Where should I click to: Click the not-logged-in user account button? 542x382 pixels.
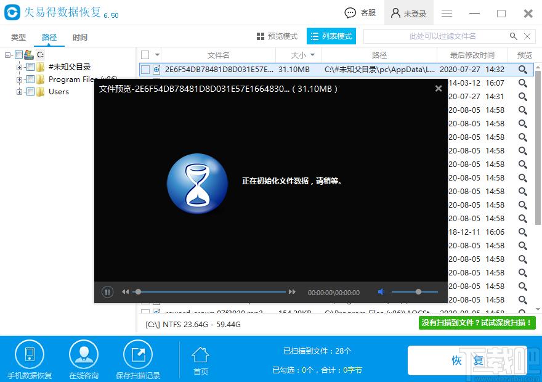pos(408,13)
